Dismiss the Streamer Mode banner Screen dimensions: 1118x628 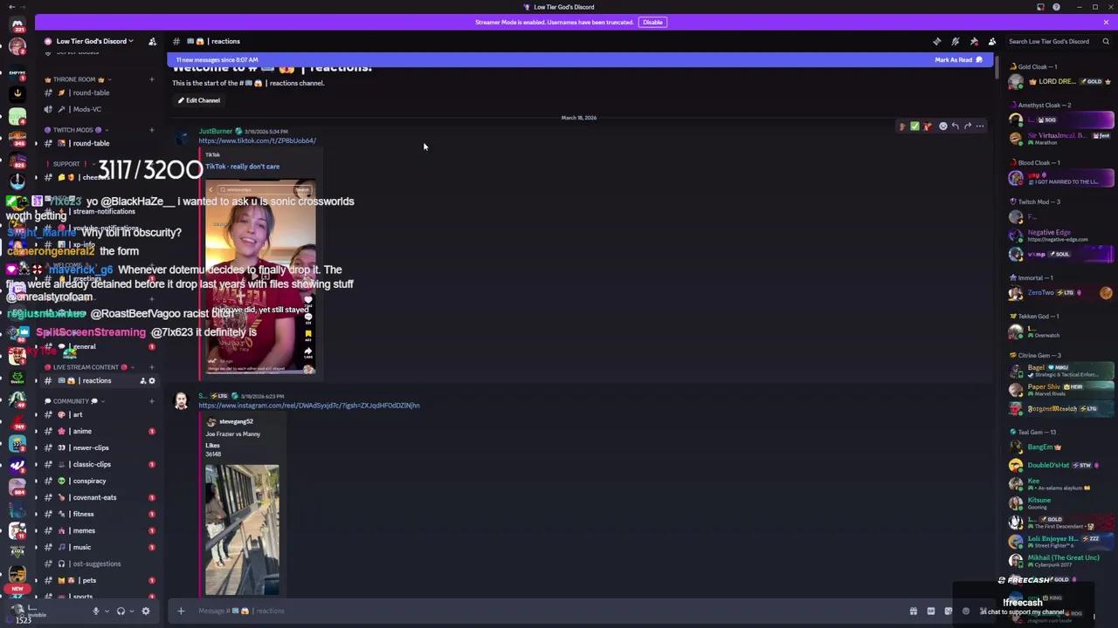tap(1106, 22)
